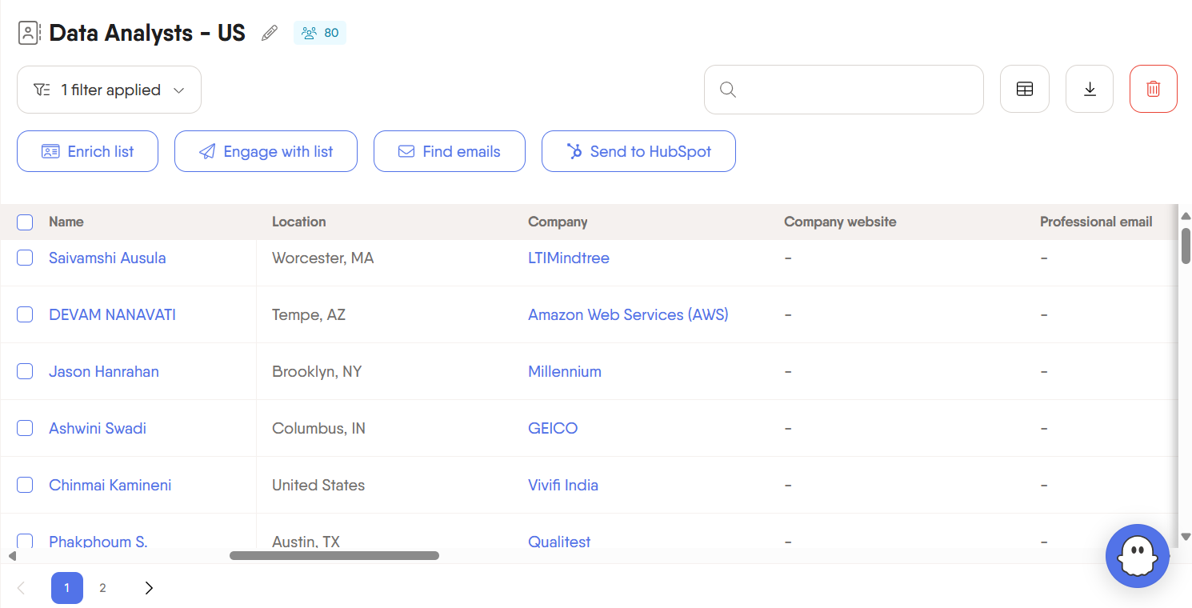Select page 1 in pagination
The width and height of the screenshot is (1192, 608).
click(67, 588)
